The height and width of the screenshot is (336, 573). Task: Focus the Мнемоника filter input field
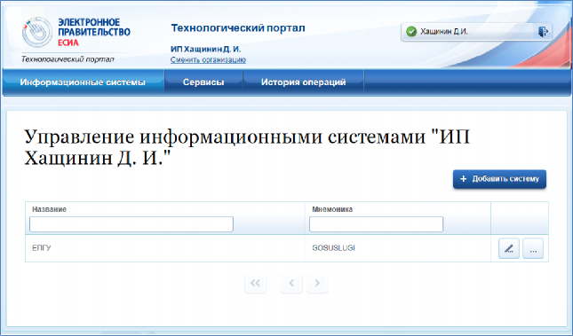(376, 224)
